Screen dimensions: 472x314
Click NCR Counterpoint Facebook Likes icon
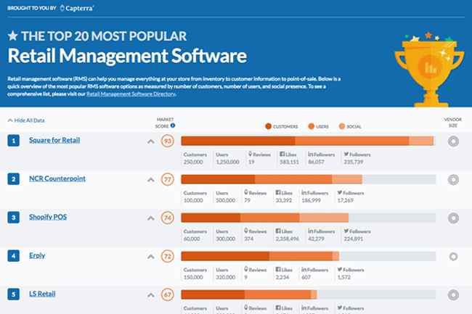click(278, 193)
